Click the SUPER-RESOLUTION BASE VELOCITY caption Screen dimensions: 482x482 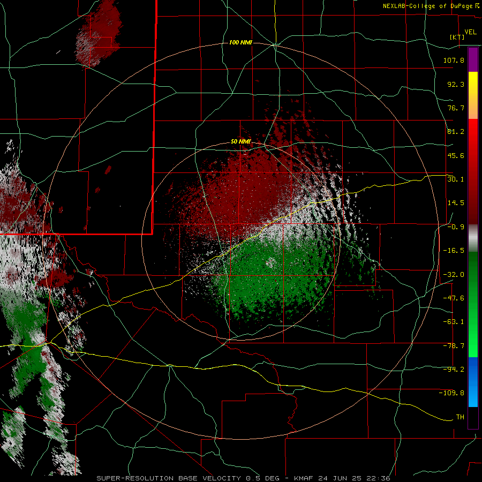[x=169, y=478]
